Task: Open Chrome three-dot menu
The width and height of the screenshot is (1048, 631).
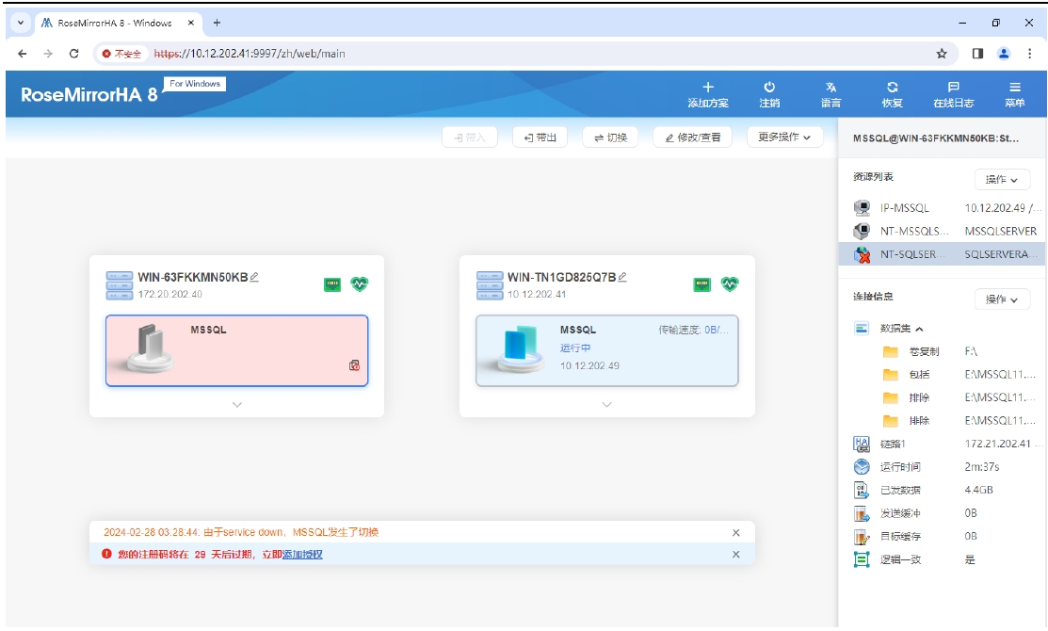Action: click(x=1029, y=54)
